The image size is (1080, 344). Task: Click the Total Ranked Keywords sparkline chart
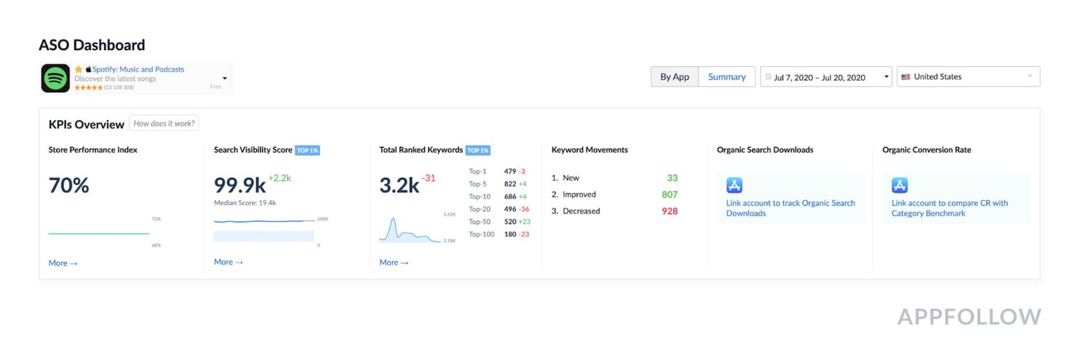(x=409, y=231)
